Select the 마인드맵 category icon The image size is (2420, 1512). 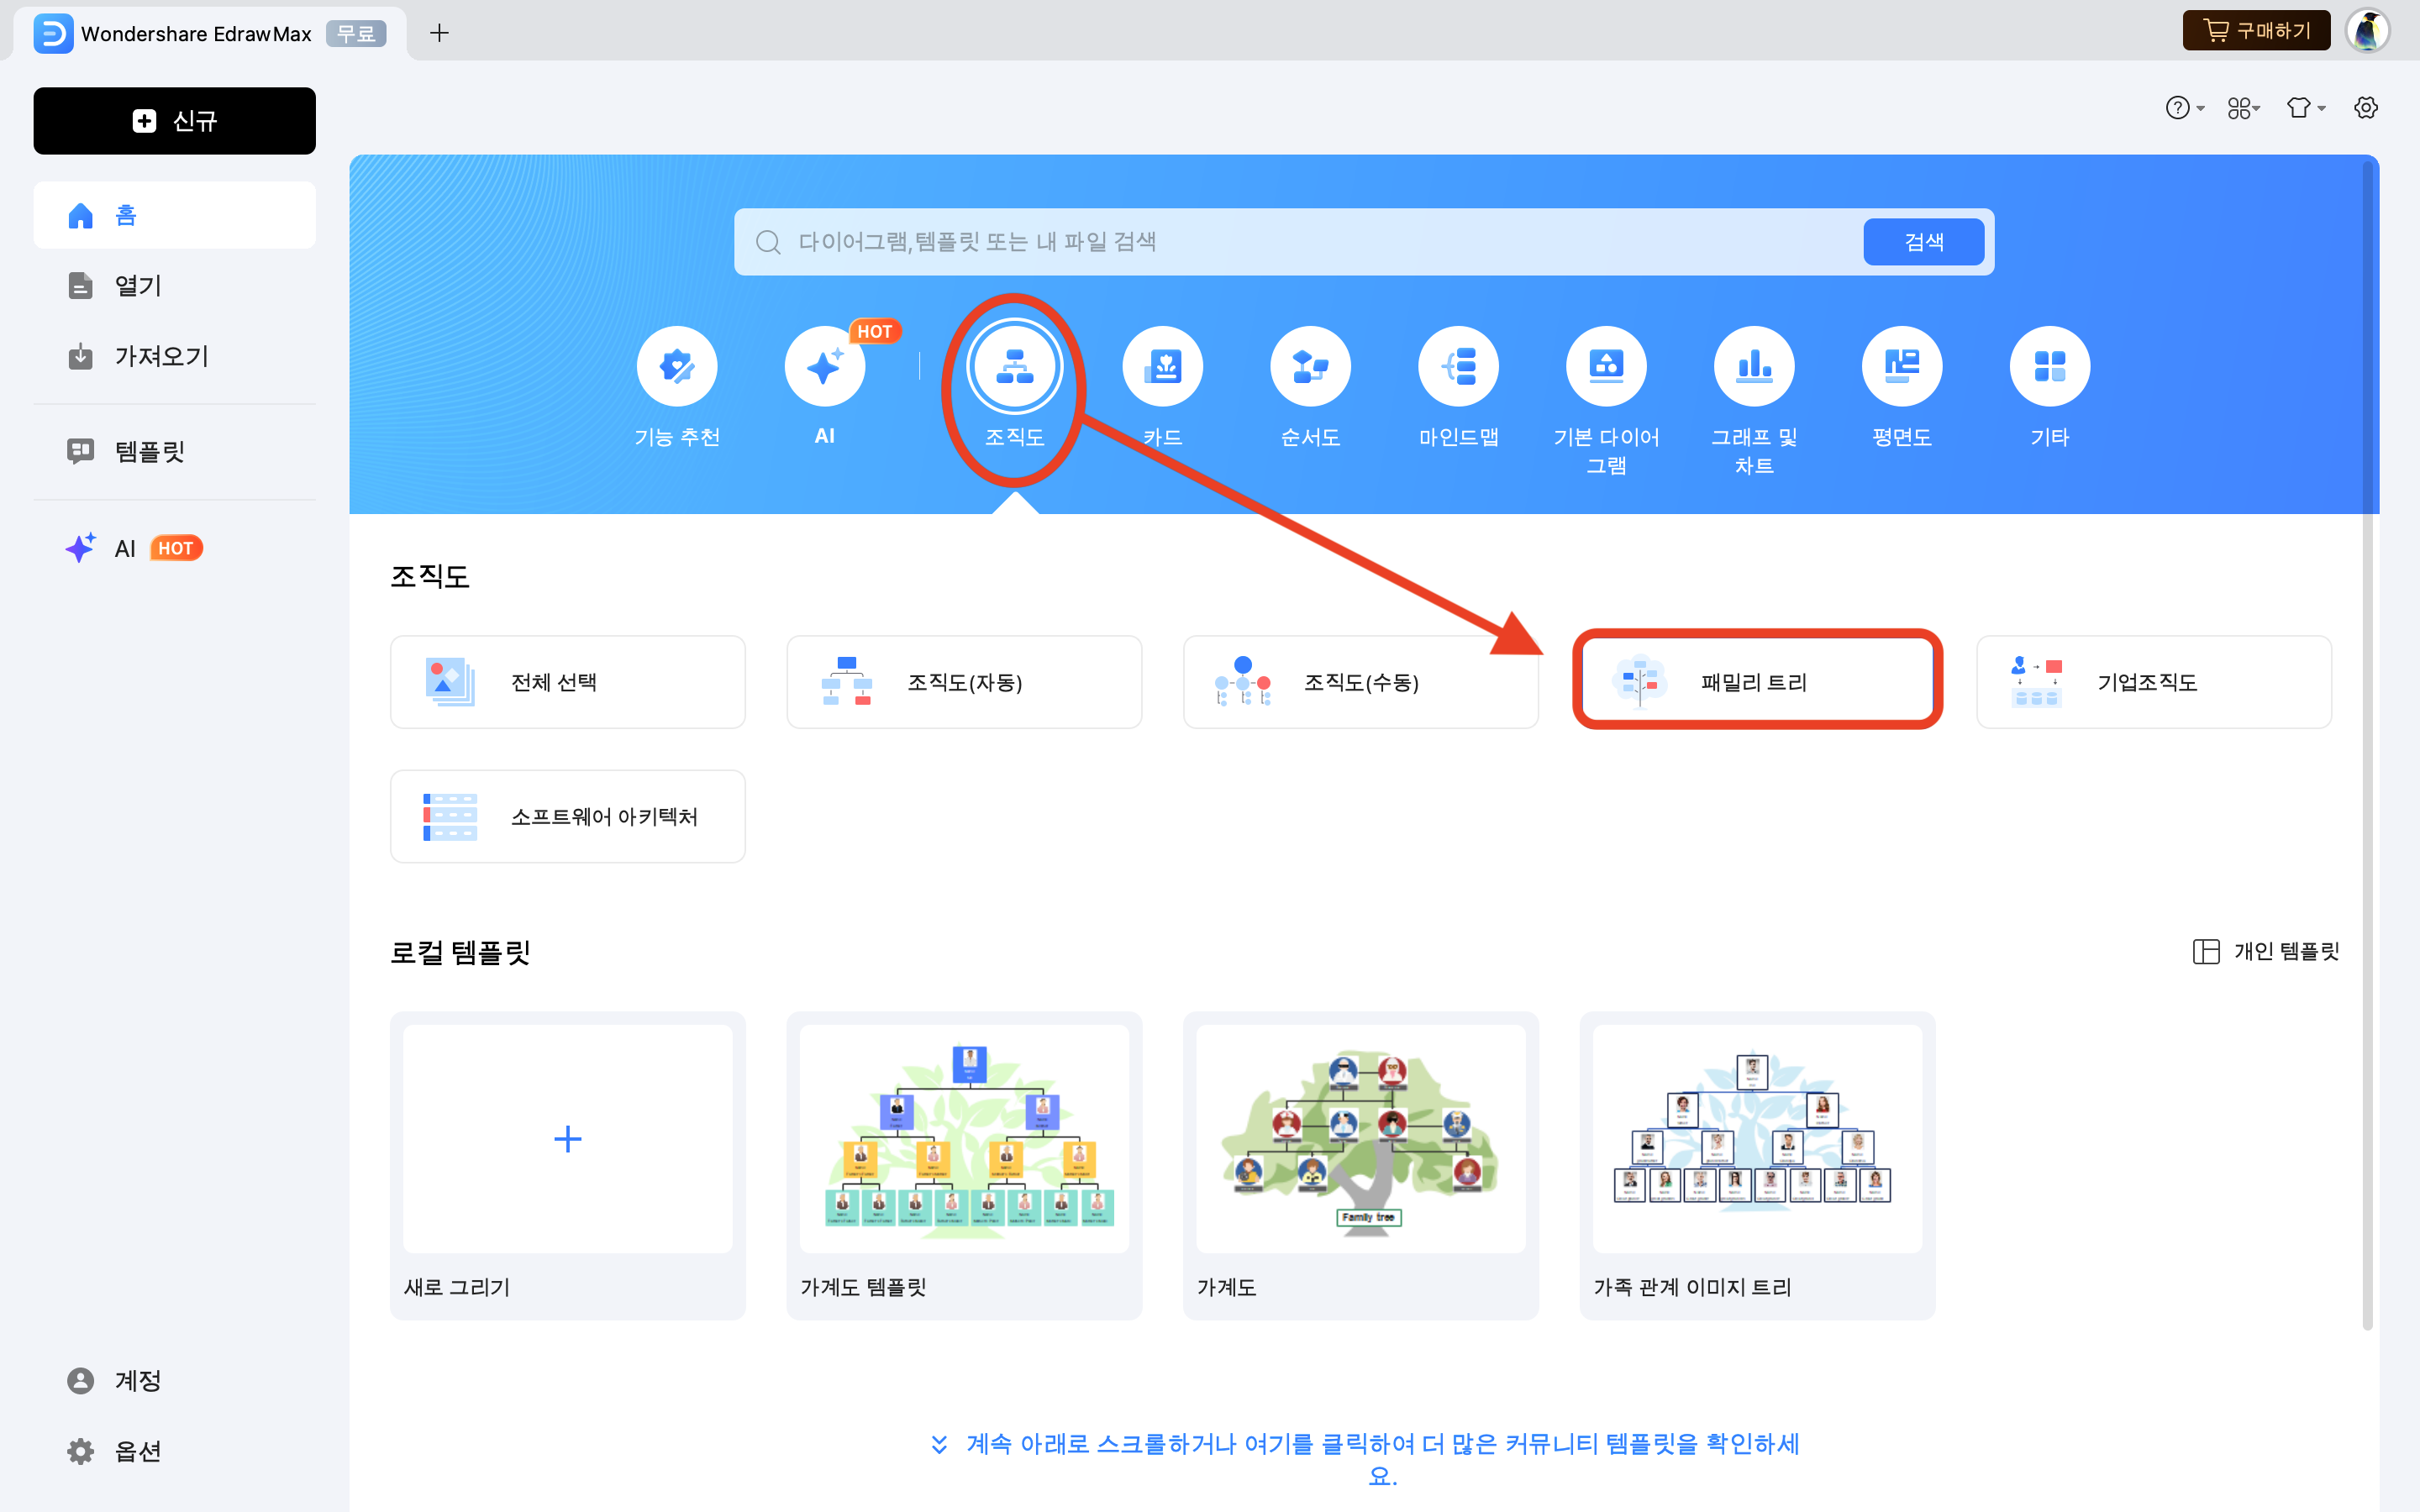1458,366
